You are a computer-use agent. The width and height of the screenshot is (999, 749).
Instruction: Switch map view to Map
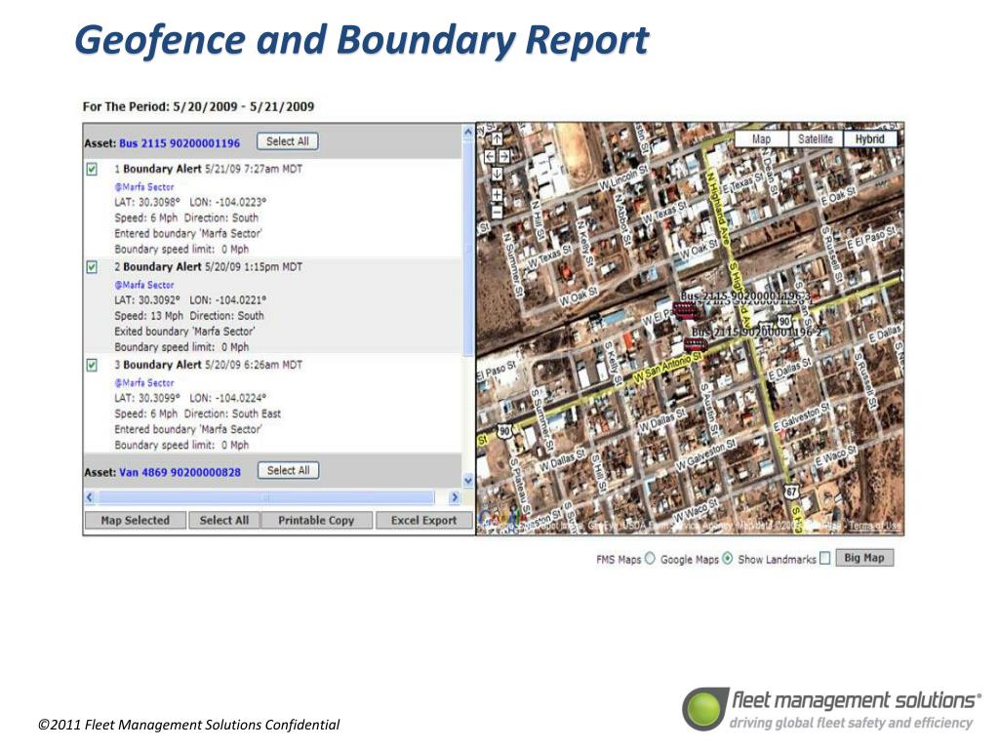pyautogui.click(x=761, y=138)
